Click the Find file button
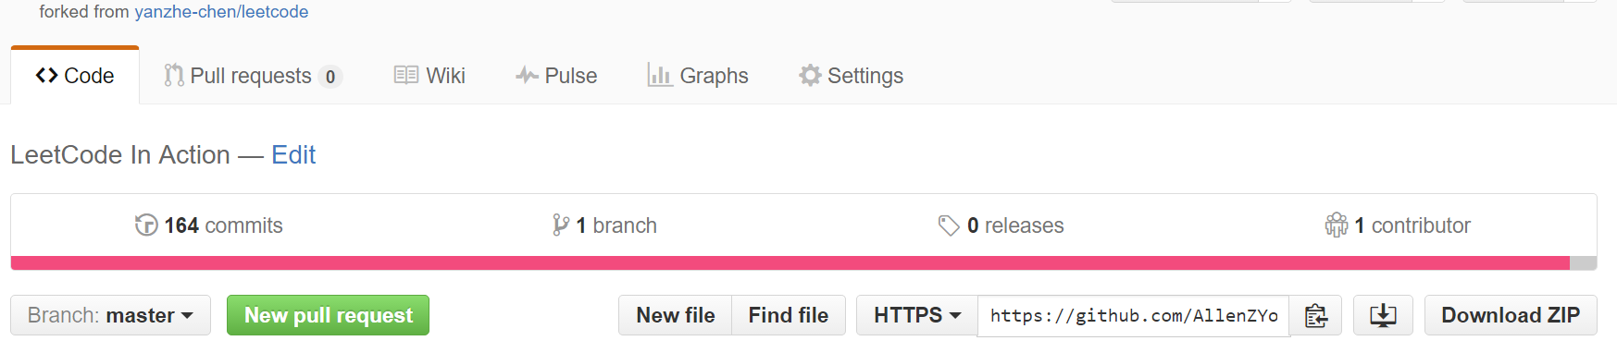The height and width of the screenshot is (353, 1617). pyautogui.click(x=789, y=316)
